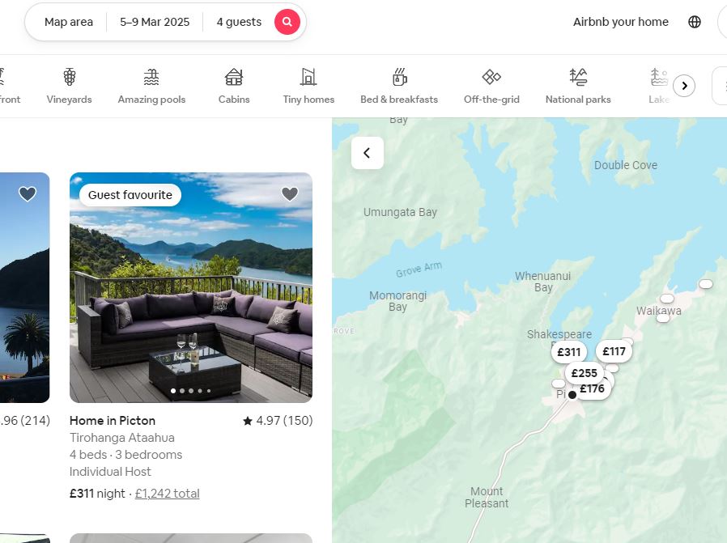Select the Amazing pools category
The width and height of the screenshot is (727, 543).
151,86
